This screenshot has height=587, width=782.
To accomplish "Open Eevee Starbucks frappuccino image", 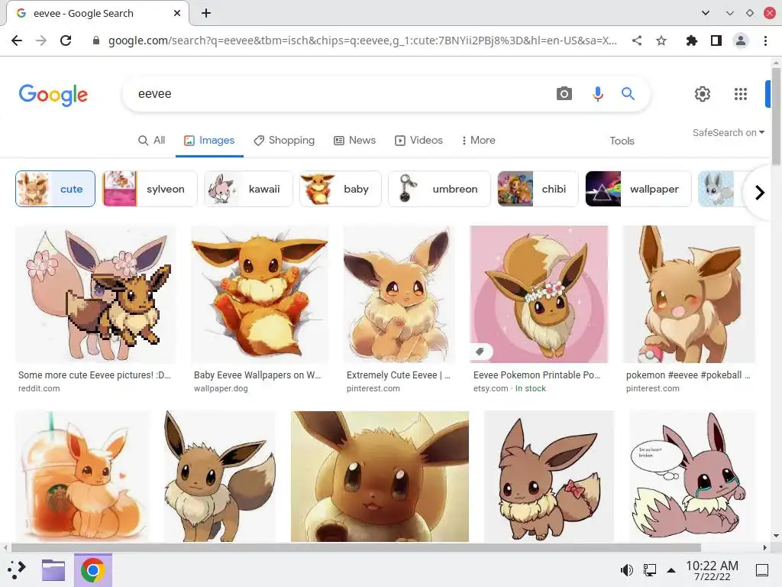I will (82, 476).
